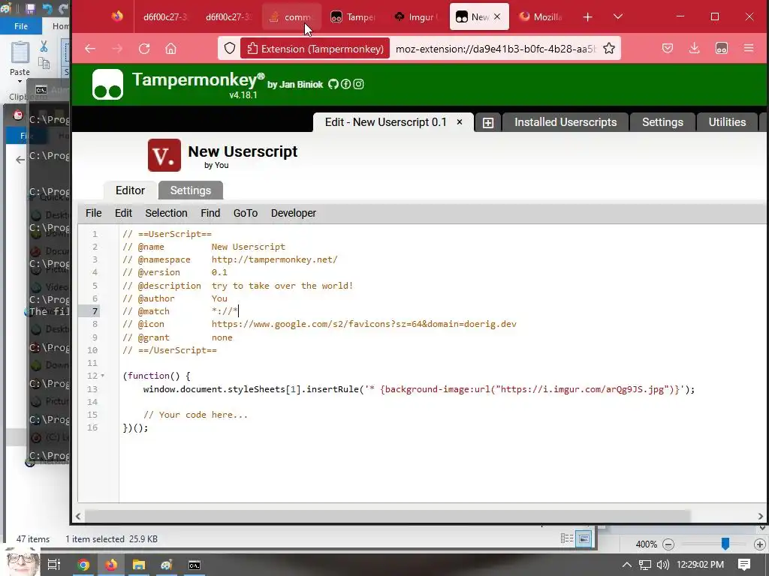This screenshot has width=769, height=576.
Task: Zoom in with Paint plus button
Action: 760,544
